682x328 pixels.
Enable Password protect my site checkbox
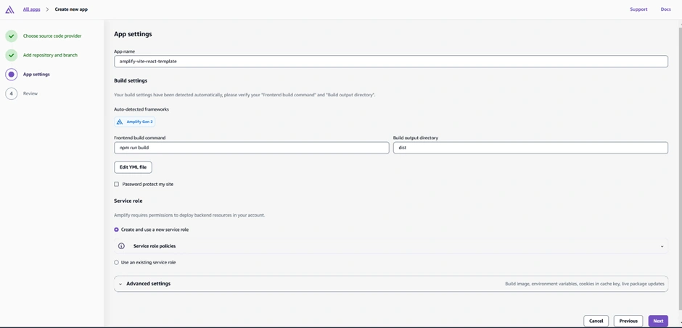click(x=116, y=184)
